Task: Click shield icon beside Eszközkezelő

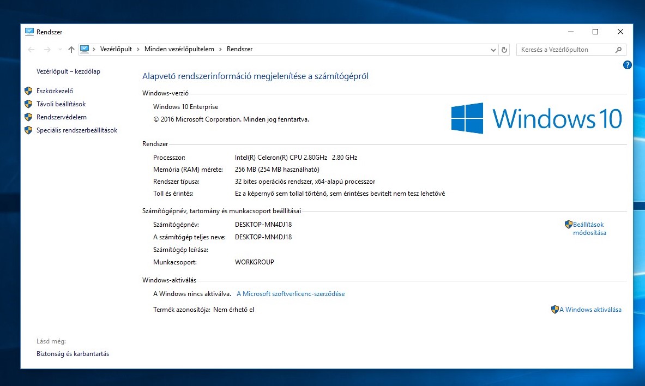Action: (x=28, y=91)
